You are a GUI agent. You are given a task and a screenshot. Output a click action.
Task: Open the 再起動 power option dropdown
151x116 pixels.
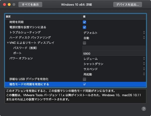114,74
